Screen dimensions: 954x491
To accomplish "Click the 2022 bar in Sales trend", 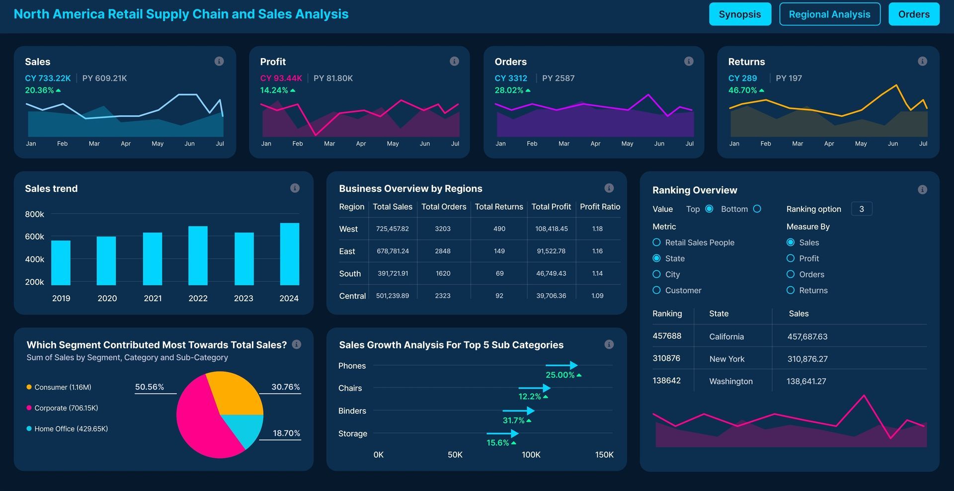I will [198, 255].
